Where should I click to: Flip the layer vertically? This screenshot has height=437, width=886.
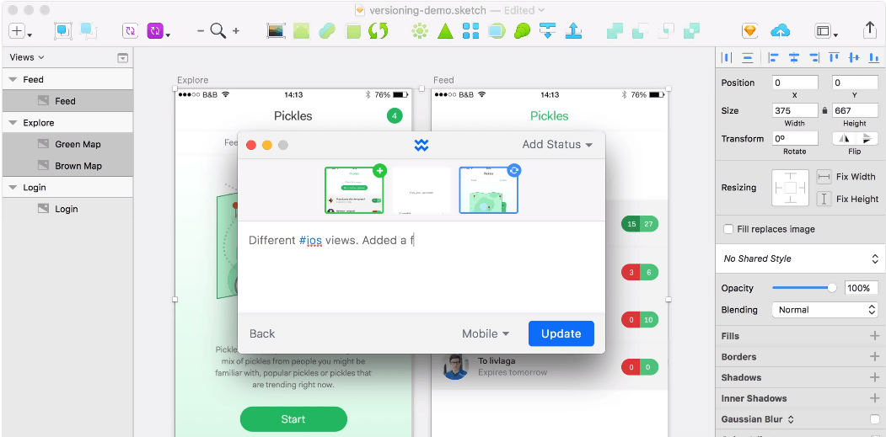pyautogui.click(x=867, y=138)
